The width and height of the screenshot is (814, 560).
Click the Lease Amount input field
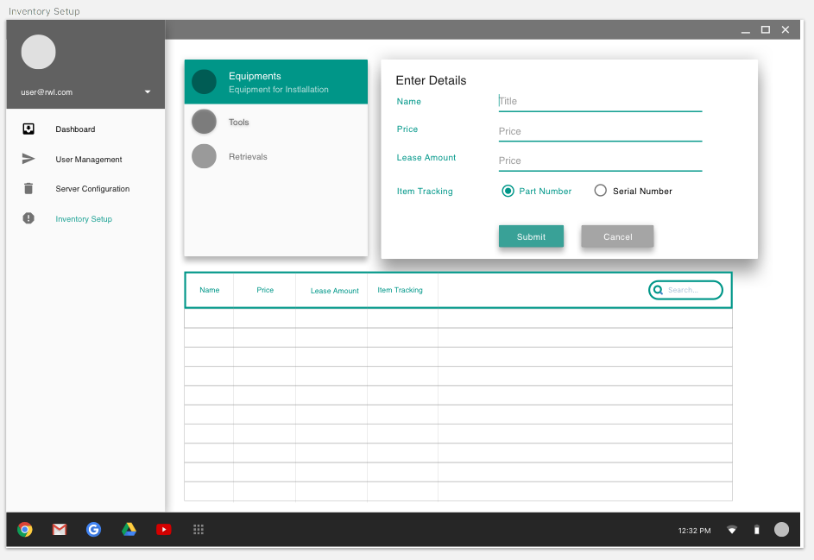tap(600, 160)
